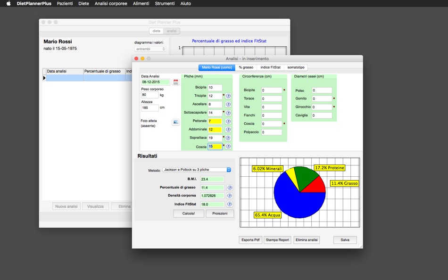
Task: Open help for Densità corporea
Action: 230,196
